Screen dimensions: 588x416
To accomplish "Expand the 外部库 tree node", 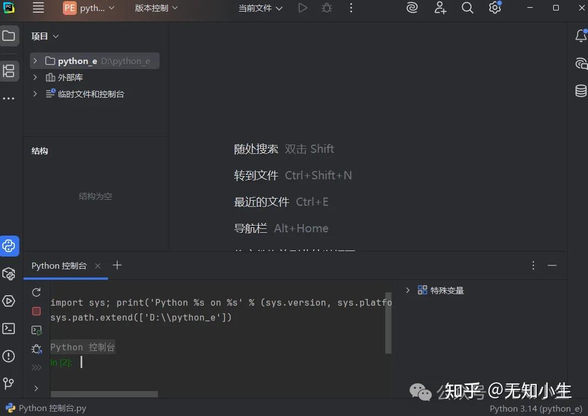I will [35, 77].
